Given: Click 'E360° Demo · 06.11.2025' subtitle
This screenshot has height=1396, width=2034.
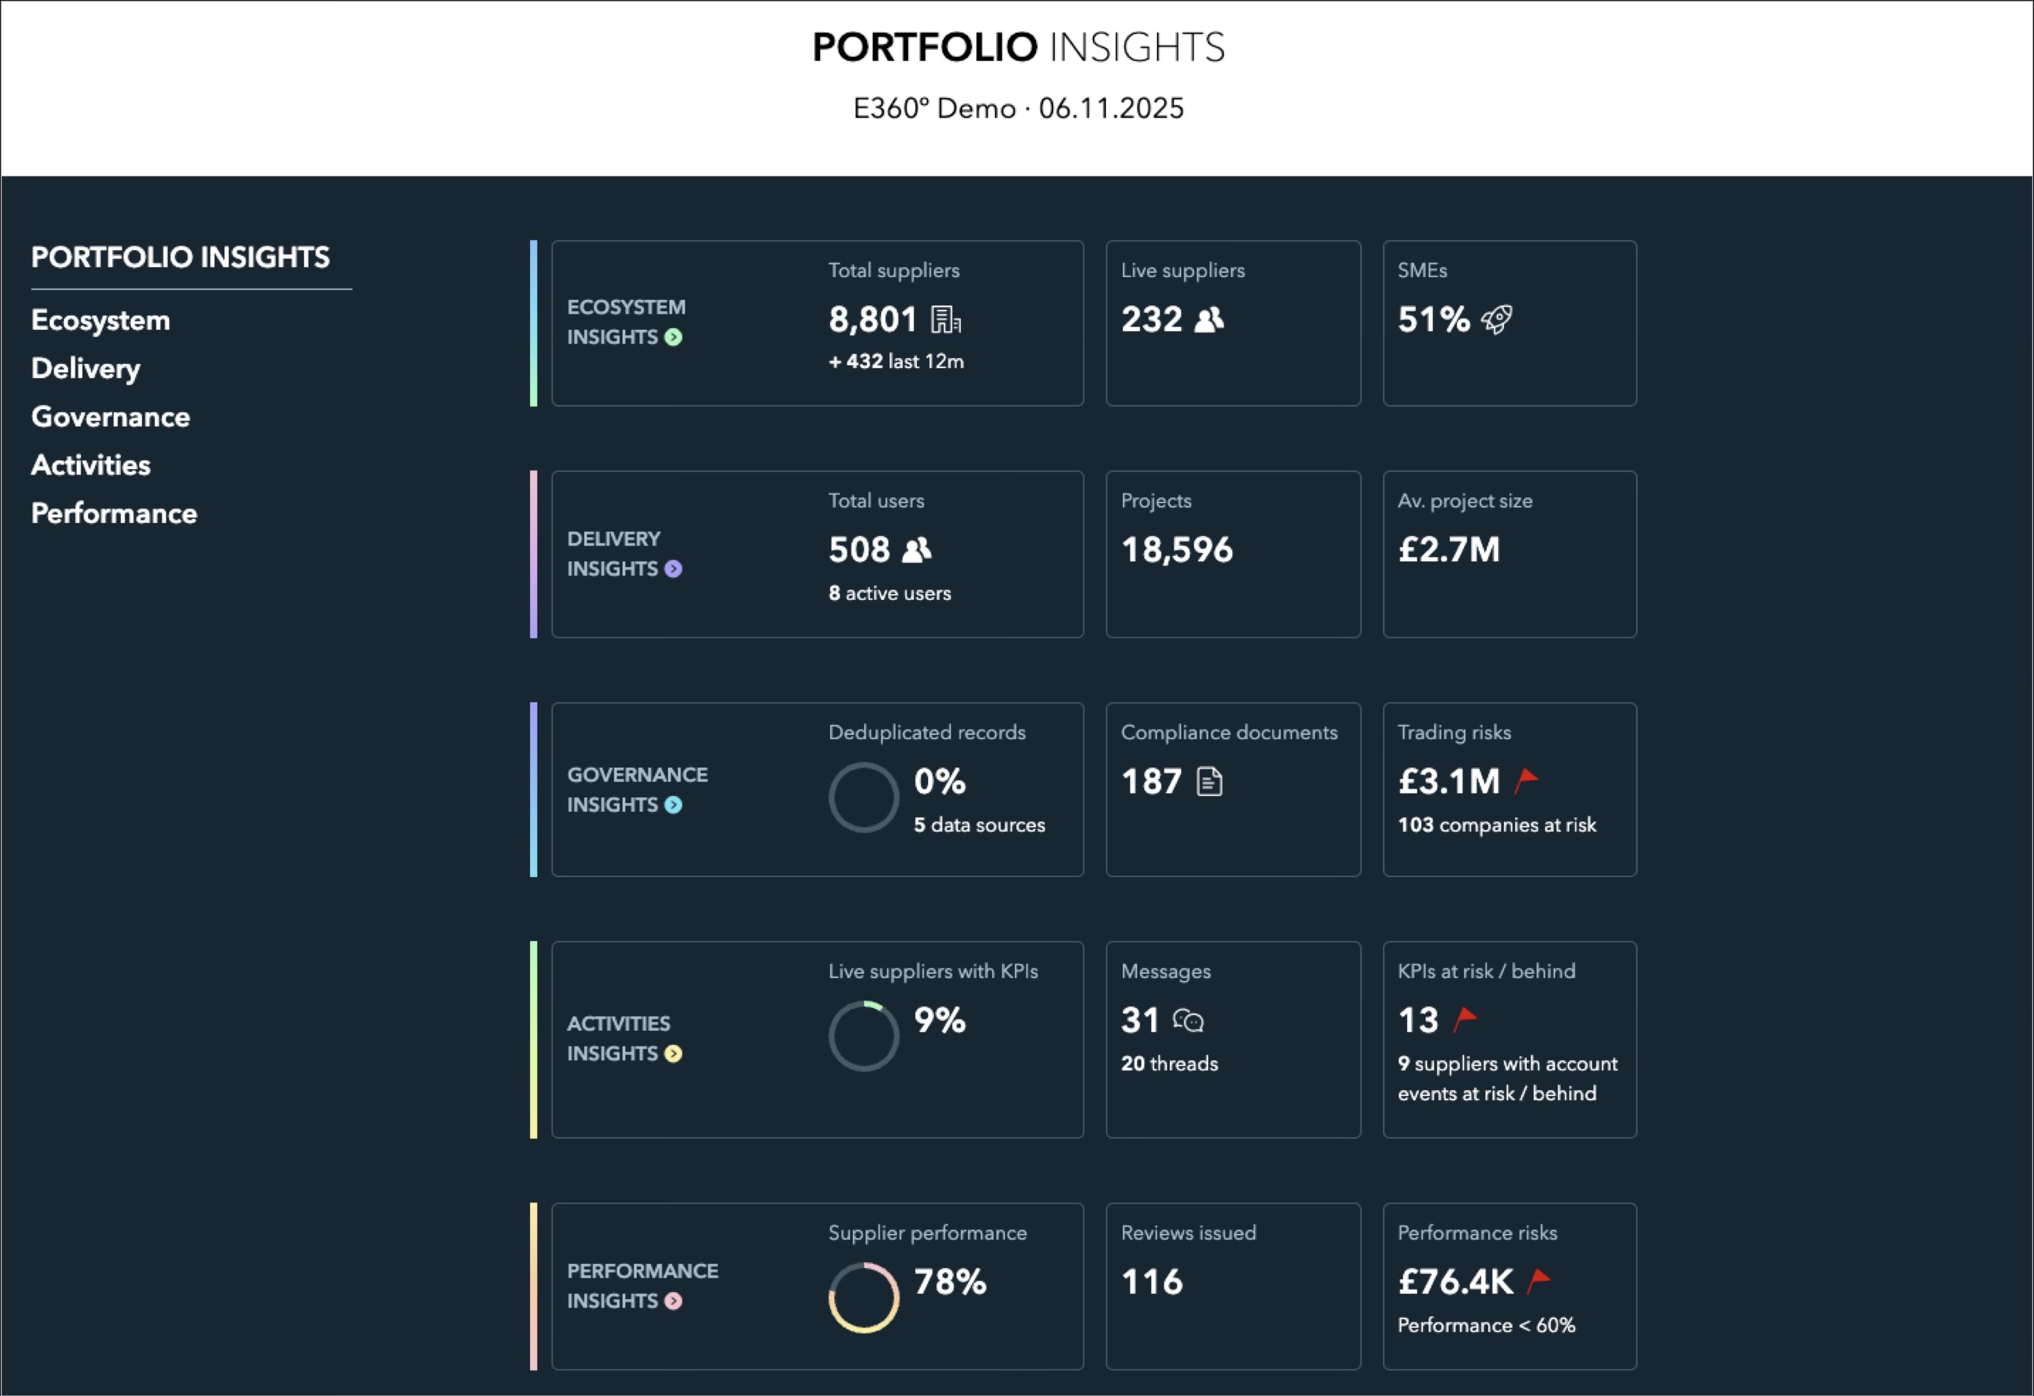Looking at the screenshot, I should pyautogui.click(x=1018, y=108).
